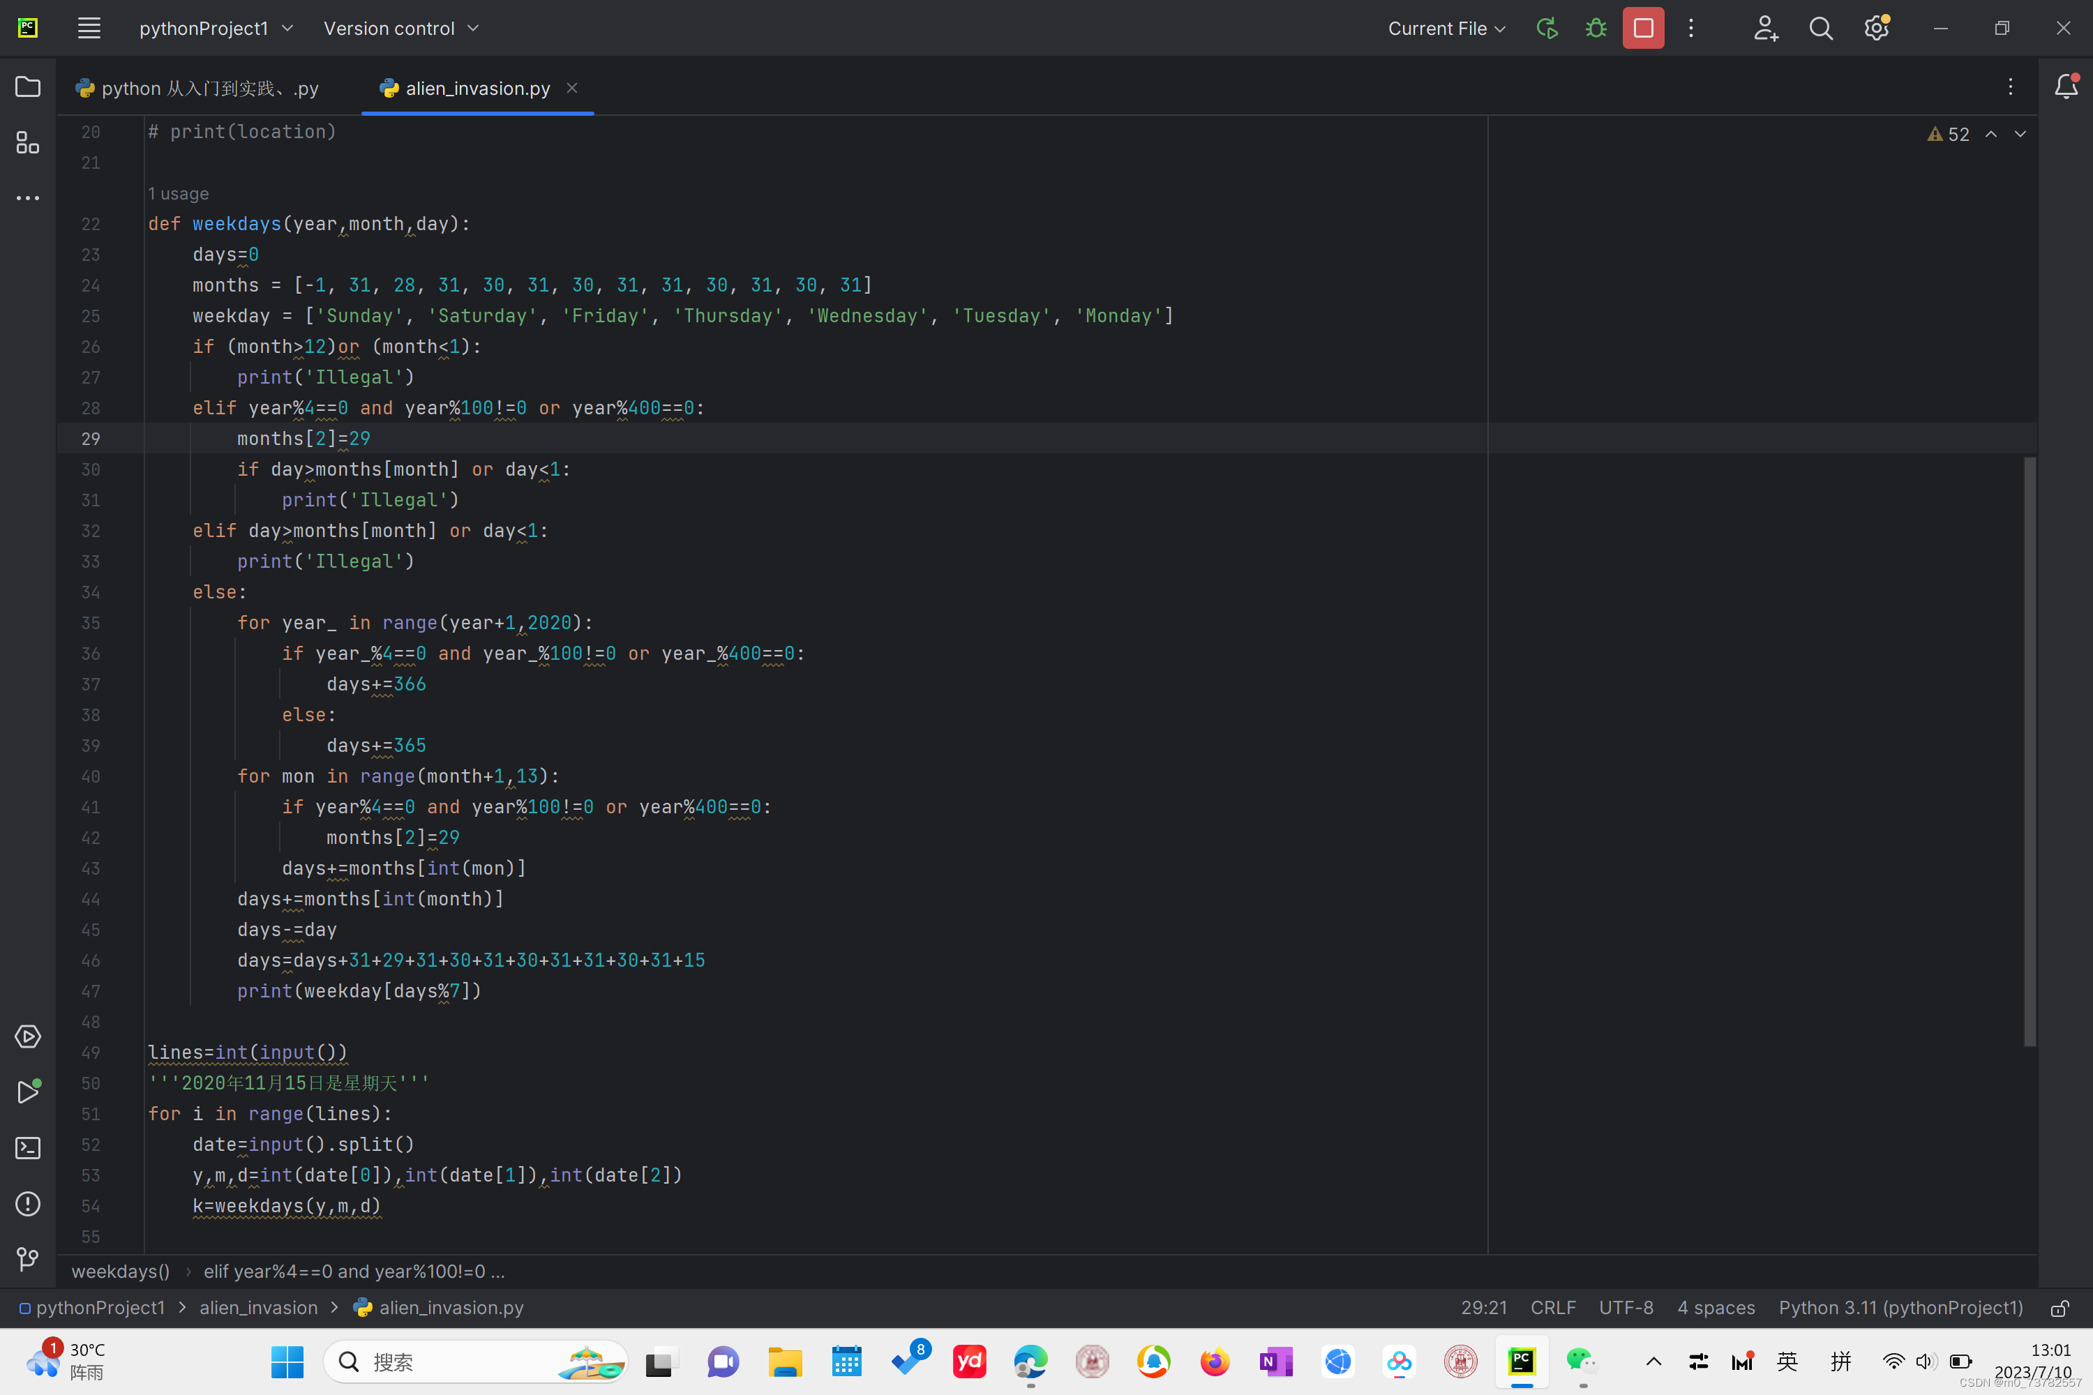The width and height of the screenshot is (2093, 1395).
Task: Toggle the input method 英 indicator
Action: (x=1786, y=1362)
